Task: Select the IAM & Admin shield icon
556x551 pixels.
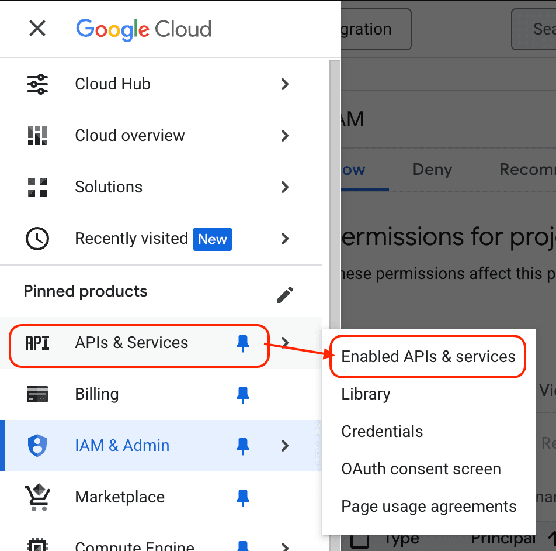Action: click(37, 445)
